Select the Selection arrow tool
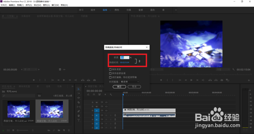This screenshot has height=134, width=254. [78, 89]
